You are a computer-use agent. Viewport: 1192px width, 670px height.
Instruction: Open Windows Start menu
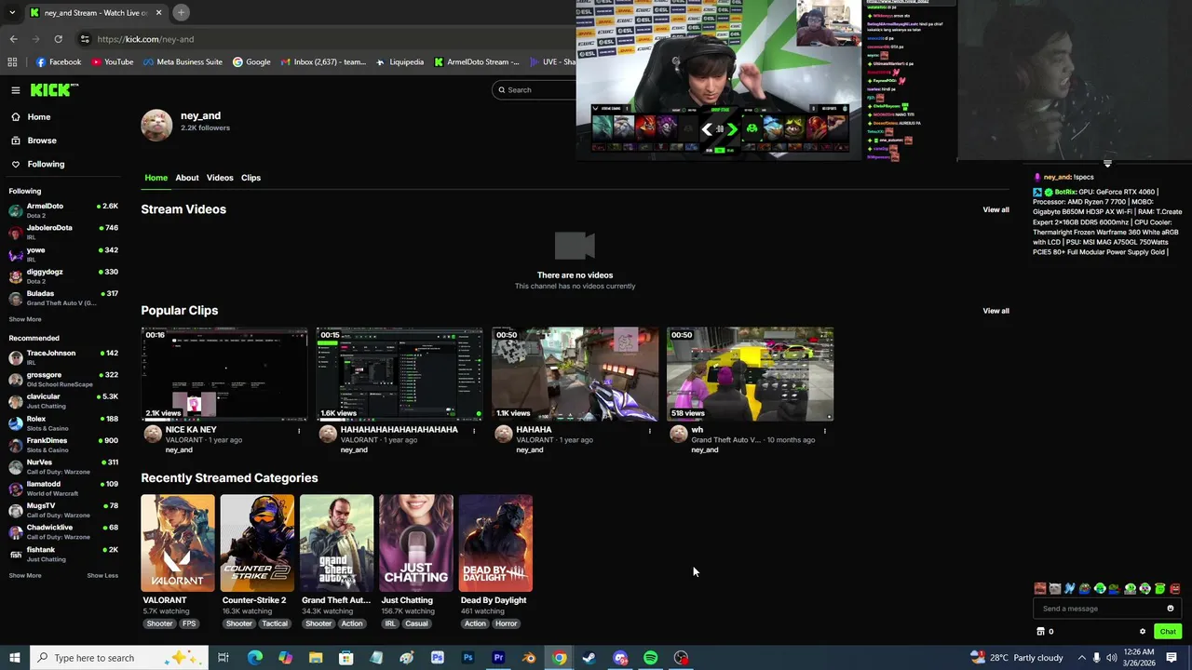click(x=15, y=658)
